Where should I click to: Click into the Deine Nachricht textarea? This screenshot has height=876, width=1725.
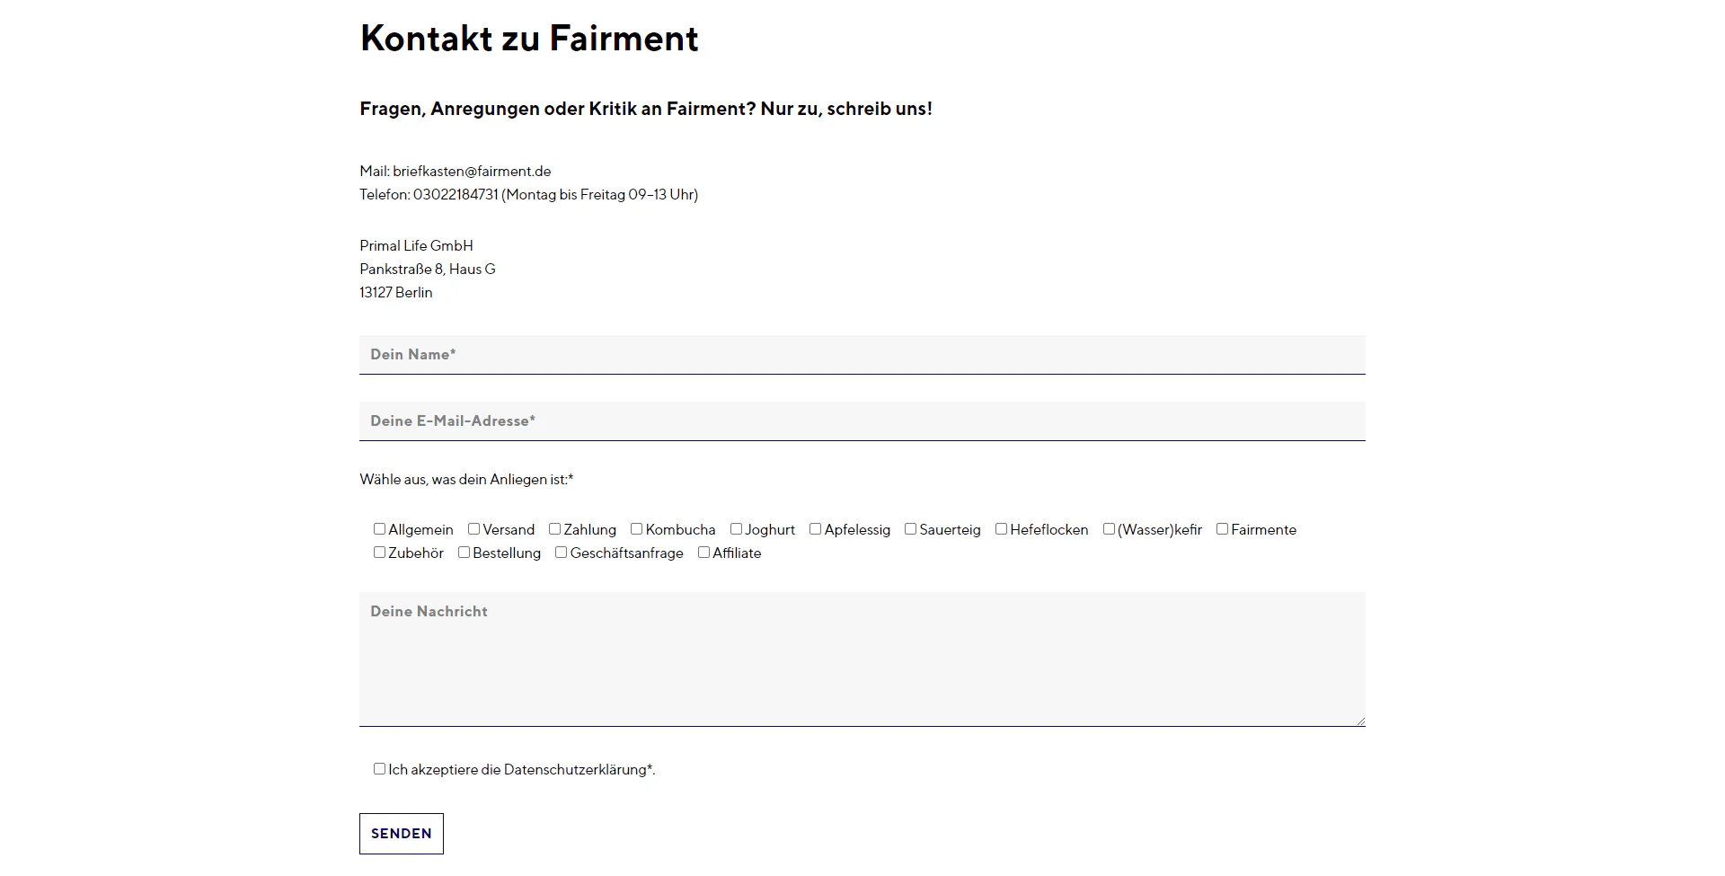862,659
